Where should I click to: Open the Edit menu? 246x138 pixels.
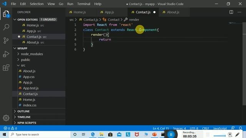click(x=23, y=4)
